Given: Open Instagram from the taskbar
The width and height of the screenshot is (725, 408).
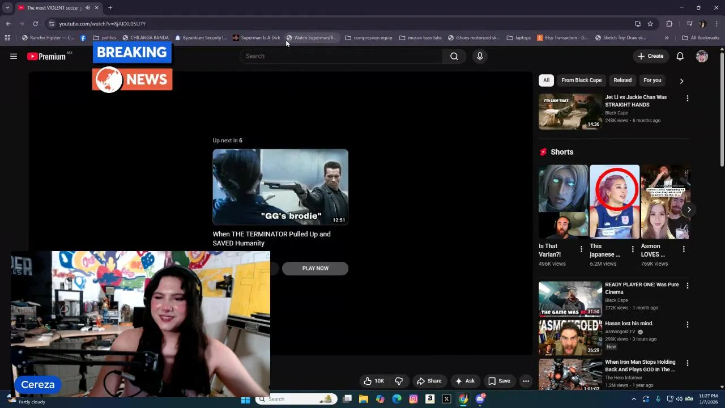Looking at the screenshot, I should (413, 399).
